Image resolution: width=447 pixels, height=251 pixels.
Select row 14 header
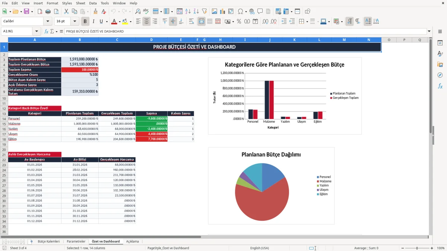tap(4, 119)
